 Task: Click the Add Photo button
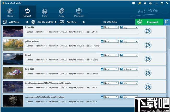point(71,22)
